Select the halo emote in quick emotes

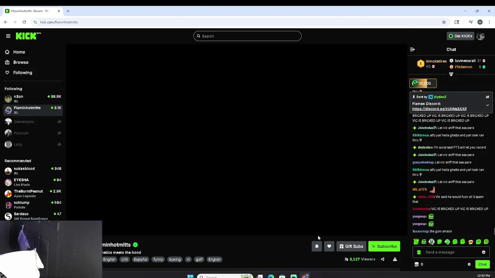pos(416,242)
